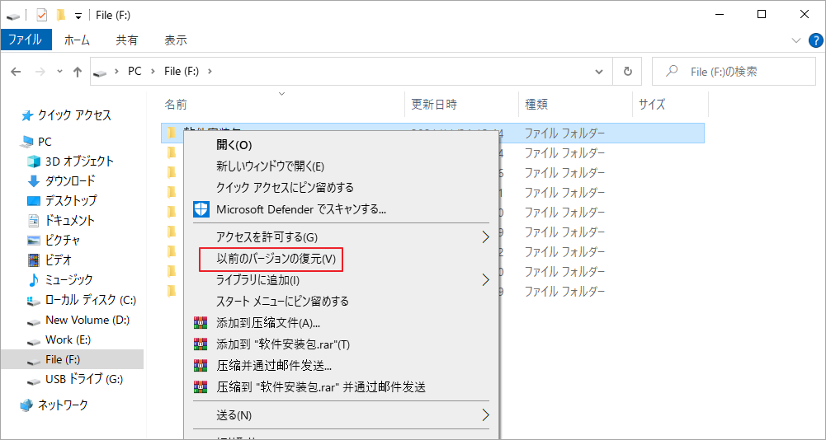Sort by the 更新日時 column header
This screenshot has width=826, height=440.
click(434, 104)
